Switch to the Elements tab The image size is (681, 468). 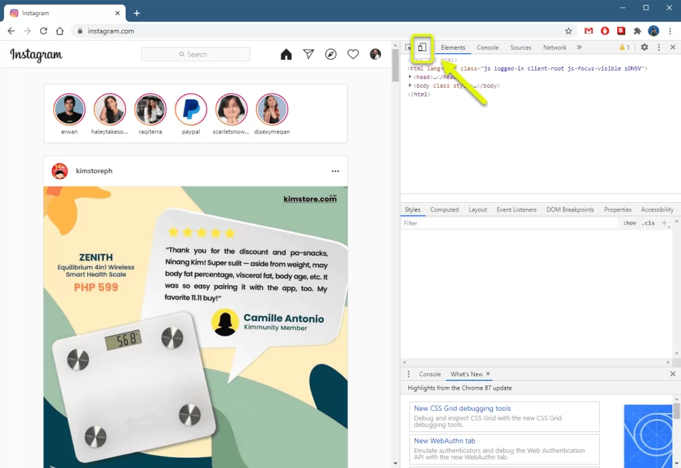click(x=453, y=48)
